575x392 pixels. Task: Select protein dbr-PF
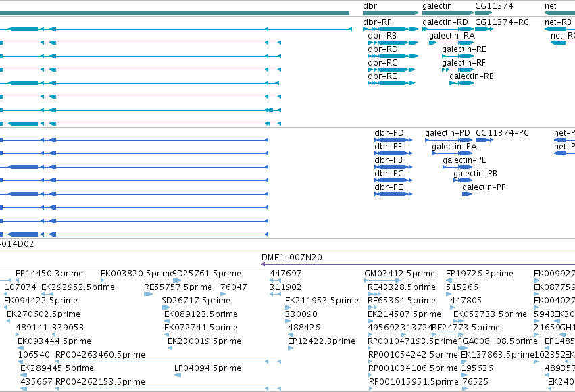pyautogui.click(x=388, y=146)
